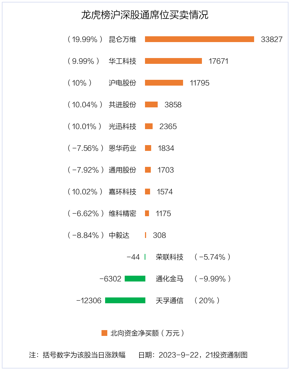Click the 19.99% change label
This screenshot has height=370, width=290.
[85, 40]
